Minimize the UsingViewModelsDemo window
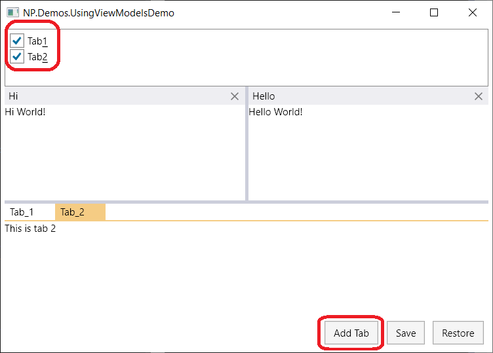 pos(396,12)
